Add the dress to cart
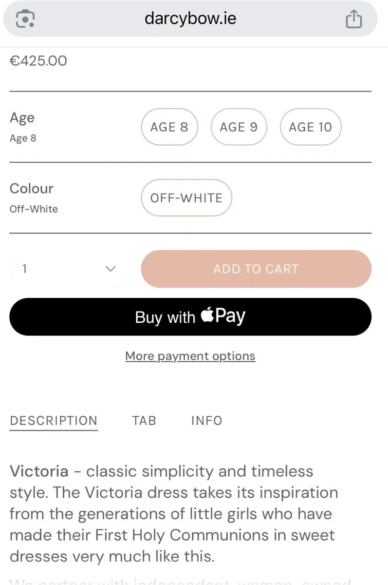Screen dimensions: 388x585 [256, 269]
